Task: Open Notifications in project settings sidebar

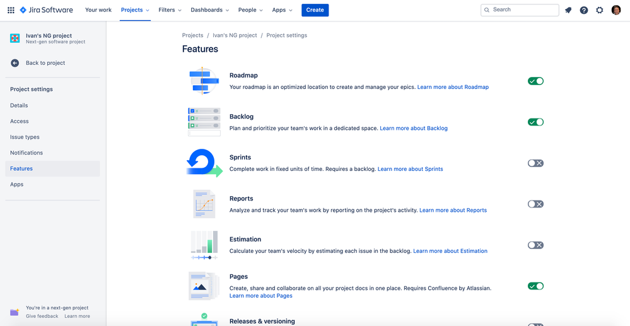Action: (x=52, y=153)
